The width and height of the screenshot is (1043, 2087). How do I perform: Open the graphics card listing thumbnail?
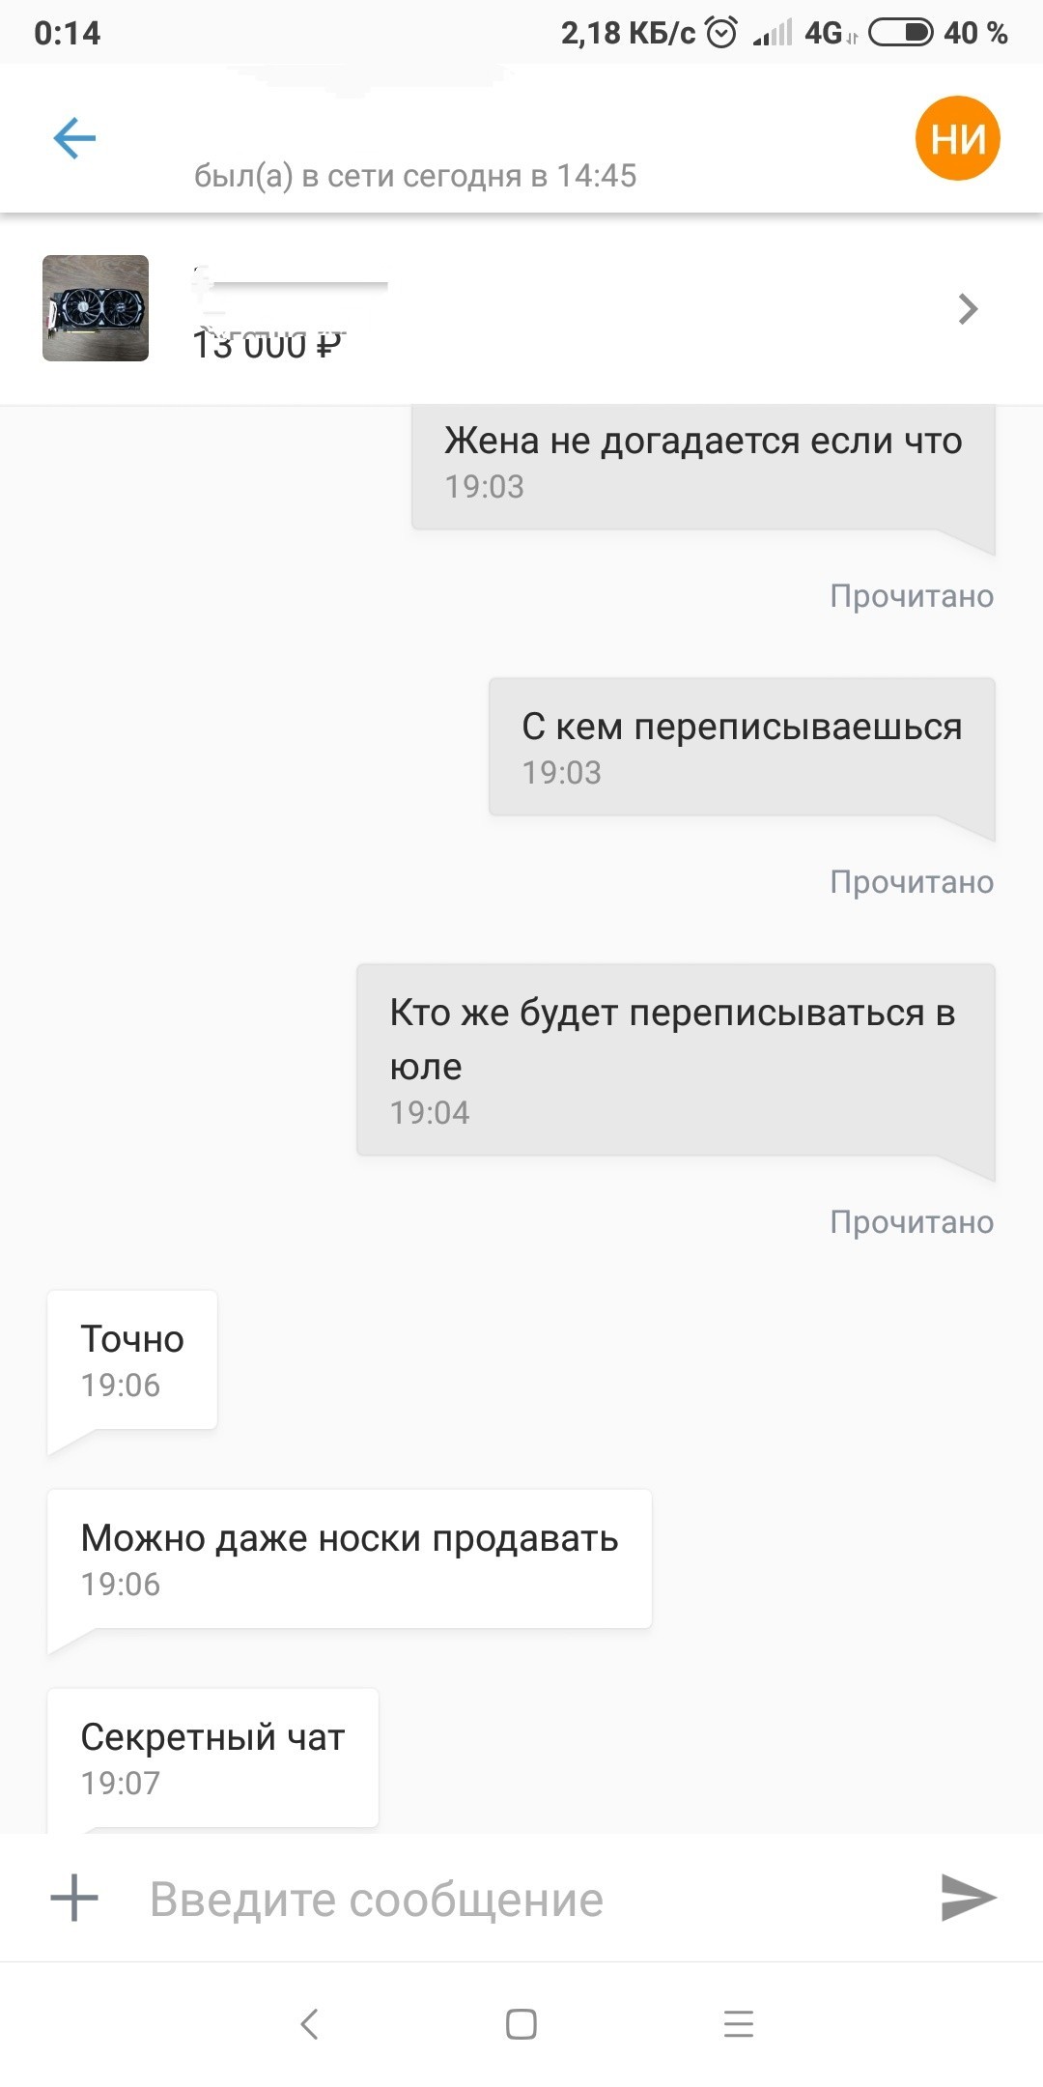tap(96, 308)
